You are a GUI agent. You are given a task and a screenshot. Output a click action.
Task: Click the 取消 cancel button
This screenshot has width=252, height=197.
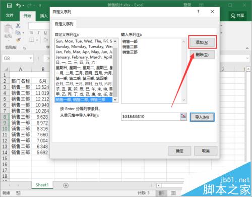pos(206,151)
